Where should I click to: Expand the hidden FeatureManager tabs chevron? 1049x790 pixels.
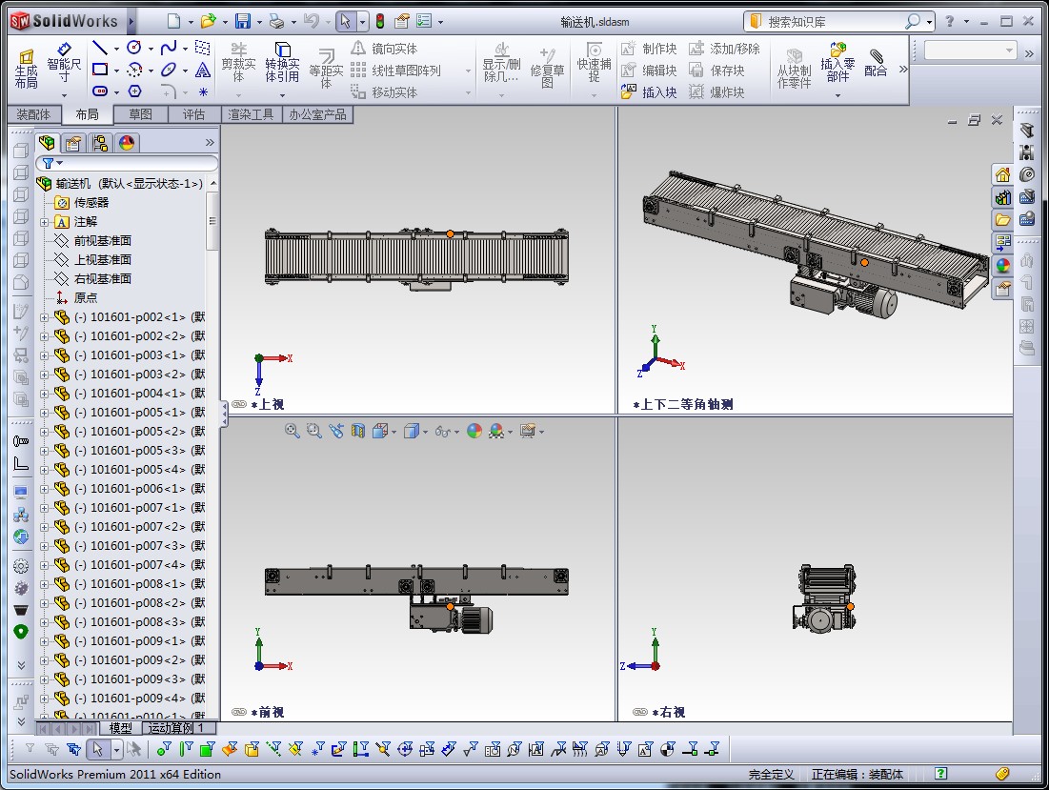(210, 143)
